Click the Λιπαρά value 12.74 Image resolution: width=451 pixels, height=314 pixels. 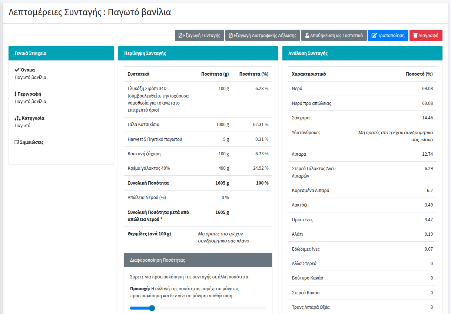[x=427, y=154]
